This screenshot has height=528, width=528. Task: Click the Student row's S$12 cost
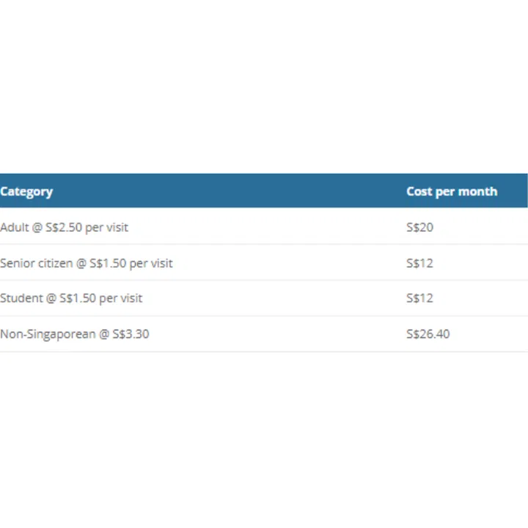coord(420,298)
